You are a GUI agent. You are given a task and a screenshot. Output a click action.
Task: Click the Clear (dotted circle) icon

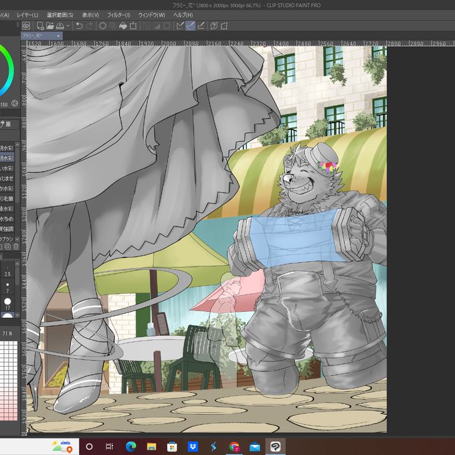pyautogui.click(x=103, y=26)
